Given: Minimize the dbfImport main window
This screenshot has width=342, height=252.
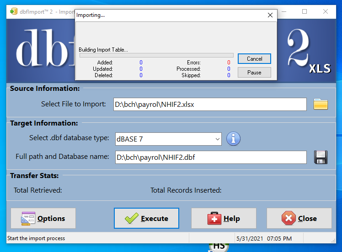Looking at the screenshot, I should 283,11.
